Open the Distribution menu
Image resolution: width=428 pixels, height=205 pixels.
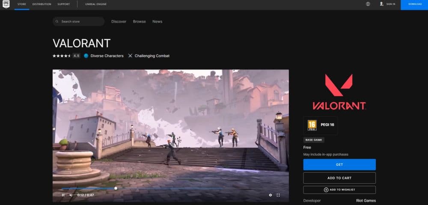(42, 4)
